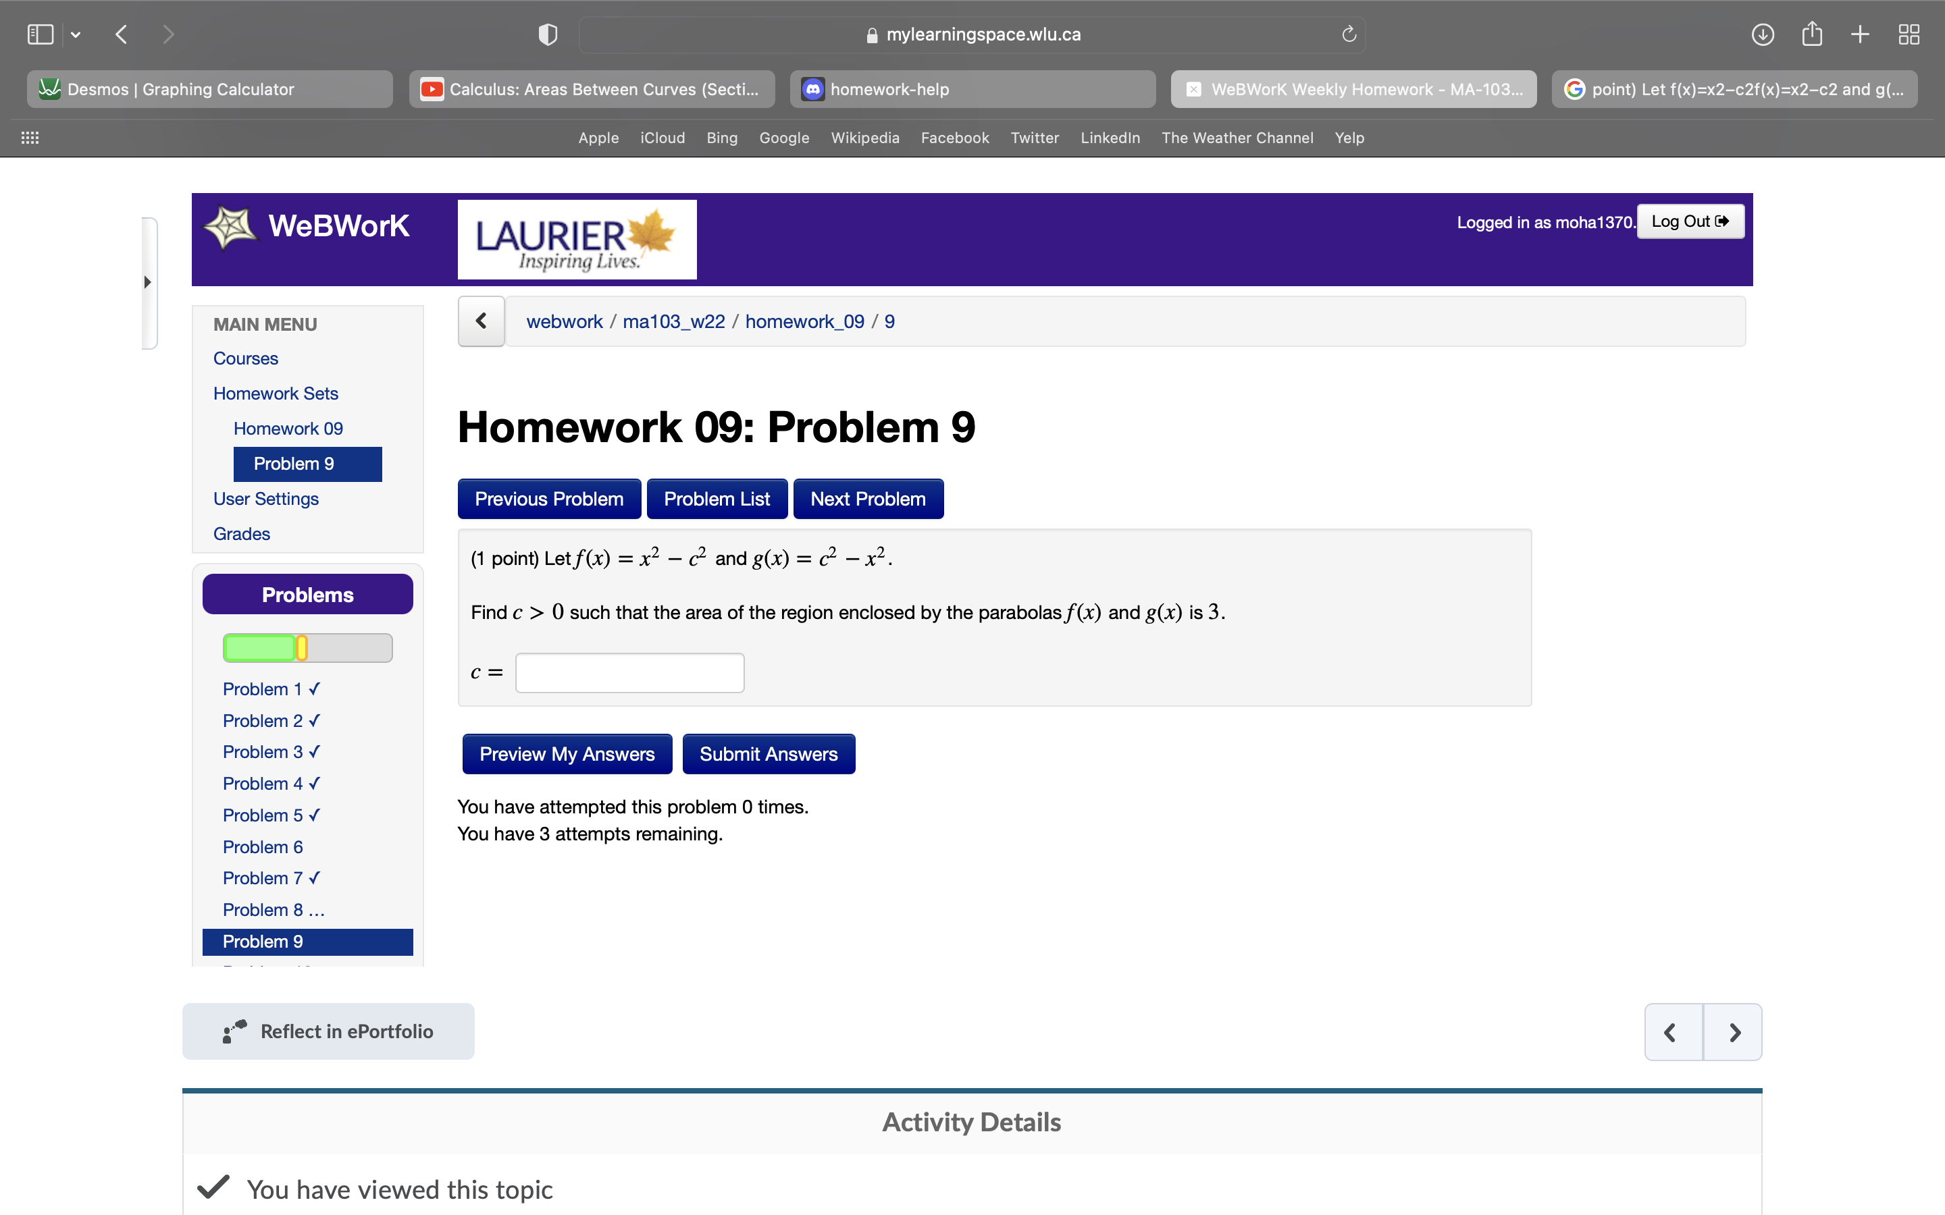1945x1215 pixels.
Task: Open new tab with plus icon
Action: [x=1860, y=34]
